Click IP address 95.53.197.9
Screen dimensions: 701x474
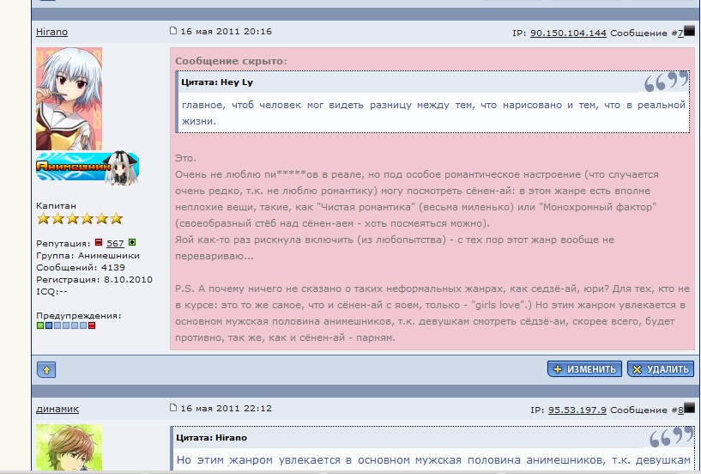(x=577, y=410)
